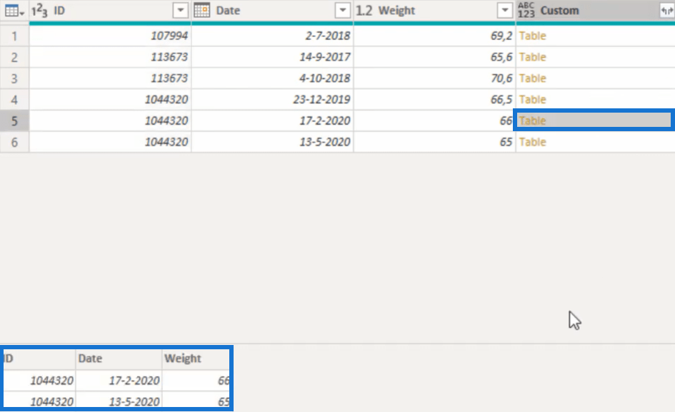Open the Table link in row 3
675x412 pixels.
pos(533,78)
